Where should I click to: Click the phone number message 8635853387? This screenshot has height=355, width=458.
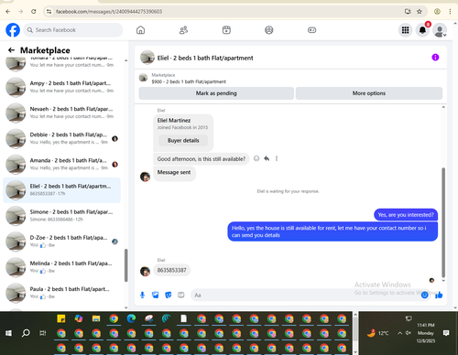tap(171, 270)
